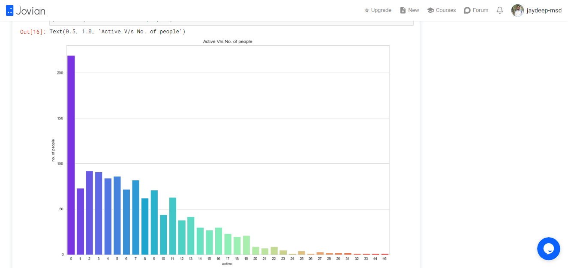This screenshot has height=268, width=568.
Task: Click the Jovian brand name text
Action: [30, 11]
